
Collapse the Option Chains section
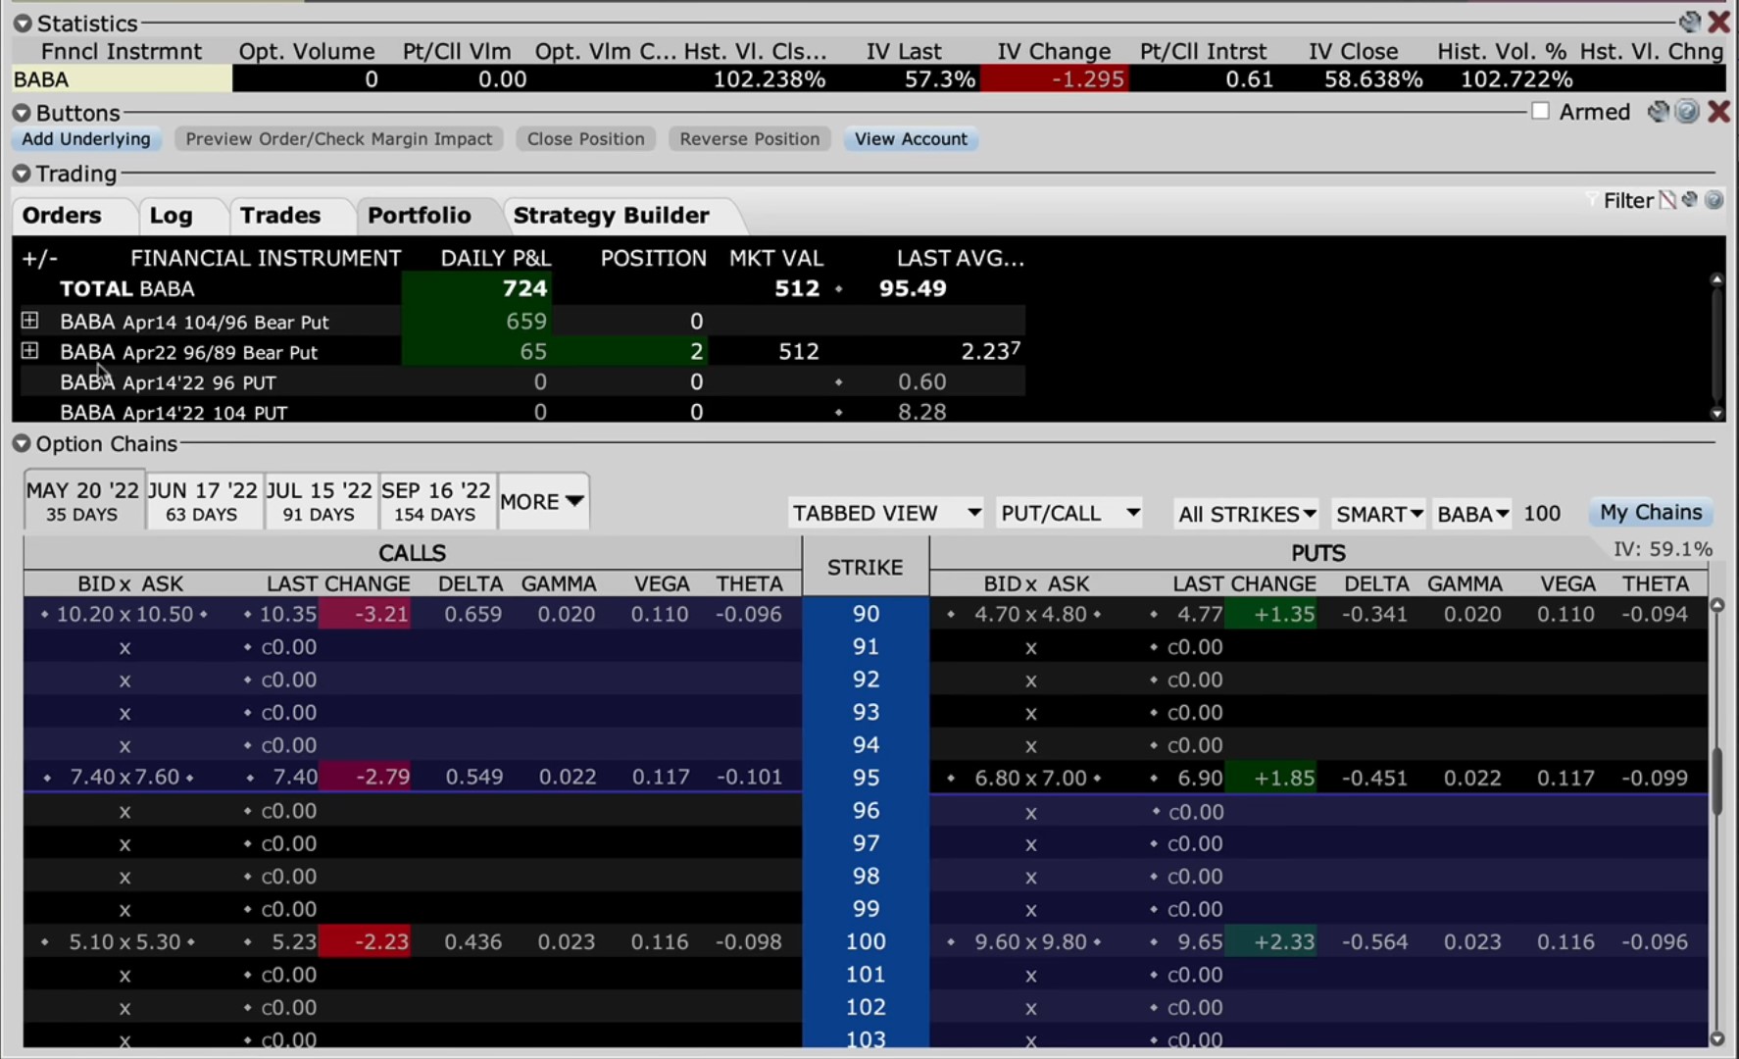click(x=23, y=444)
